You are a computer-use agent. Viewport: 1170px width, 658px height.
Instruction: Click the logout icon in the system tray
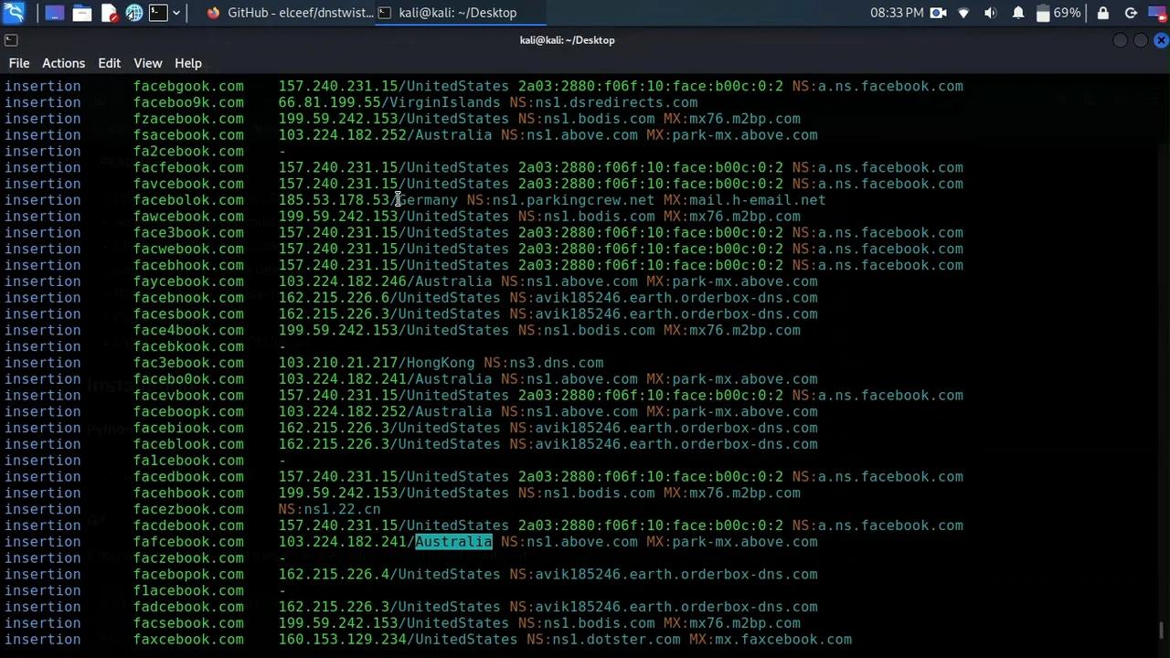[1132, 13]
